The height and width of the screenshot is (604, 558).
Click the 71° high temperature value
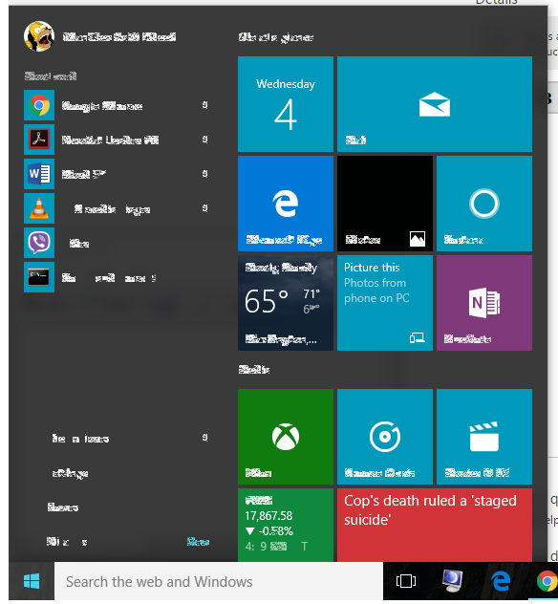311,294
